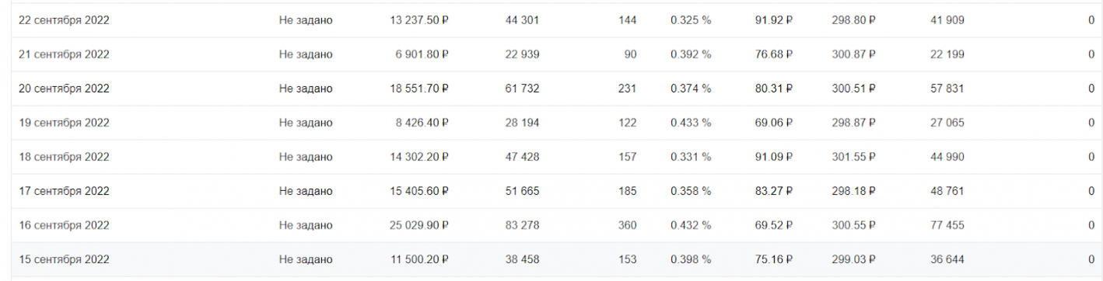
Task: Click the 16 сентября 2022 date cell
Action: pos(64,225)
